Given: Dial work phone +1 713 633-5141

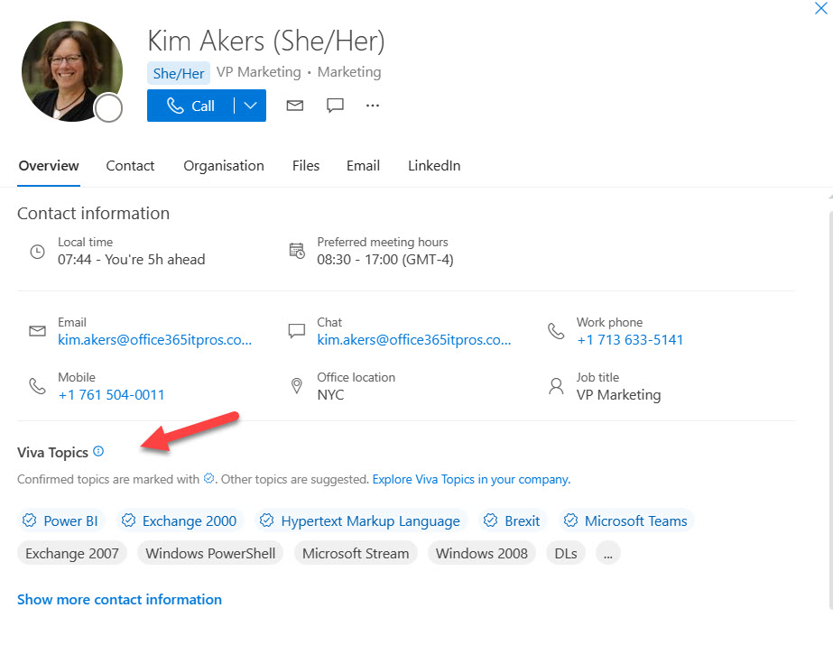Looking at the screenshot, I should 630,340.
